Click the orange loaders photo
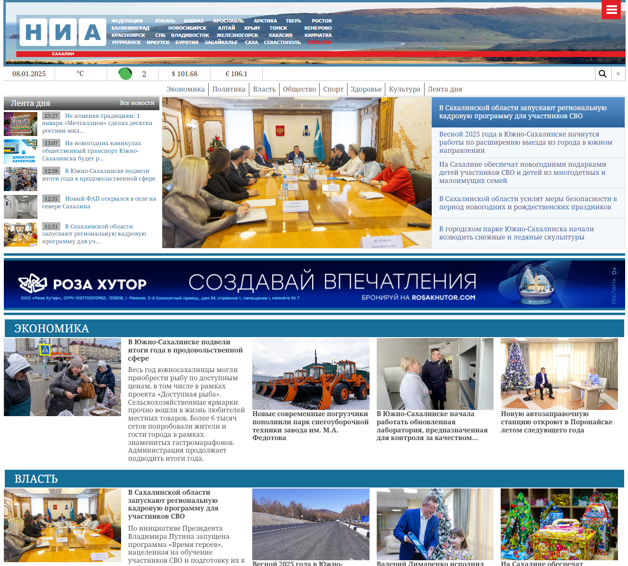This screenshot has width=628, height=566. coord(311,374)
